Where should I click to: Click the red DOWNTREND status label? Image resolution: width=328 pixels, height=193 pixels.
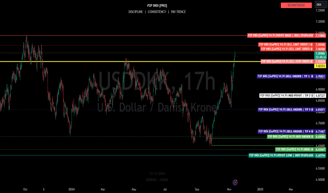[296, 5]
